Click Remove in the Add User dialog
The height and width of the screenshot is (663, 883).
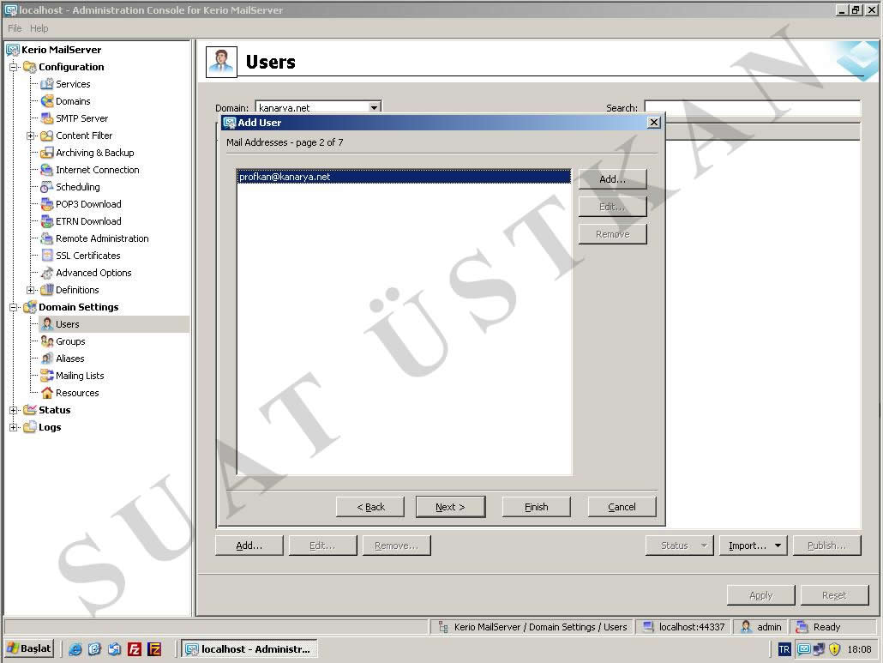(x=613, y=234)
